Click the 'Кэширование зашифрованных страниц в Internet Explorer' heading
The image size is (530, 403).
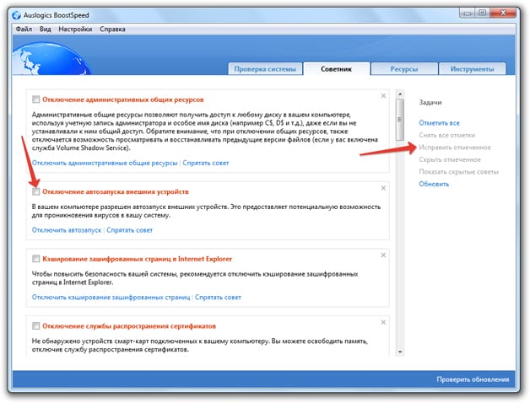point(138,259)
